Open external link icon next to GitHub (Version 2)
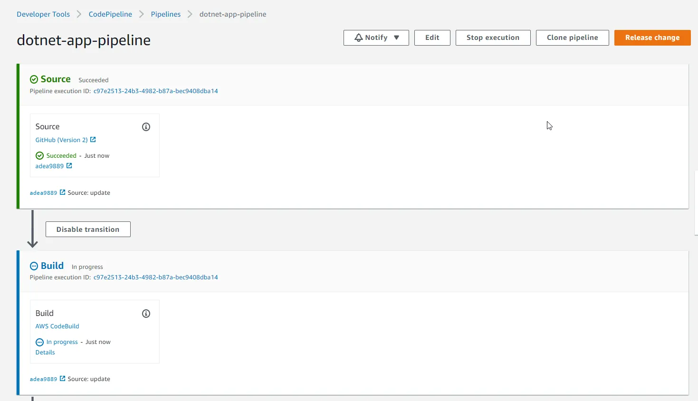This screenshot has height=401, width=698. [x=93, y=140]
